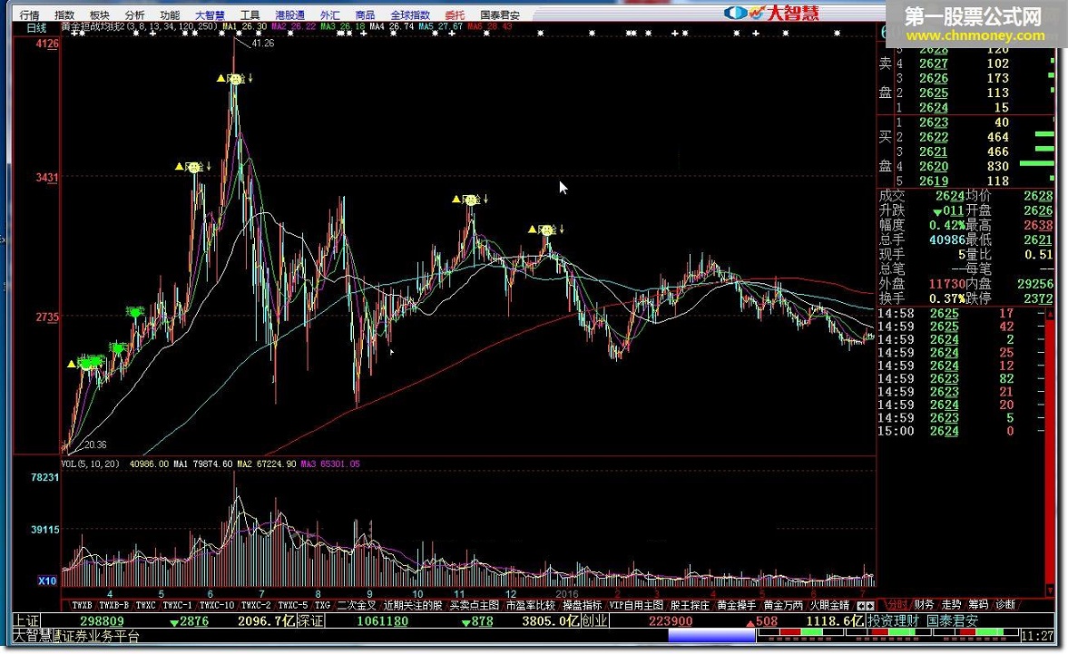Click the buy-4 price 2620
The height and width of the screenshot is (654, 1068).
[x=933, y=166]
